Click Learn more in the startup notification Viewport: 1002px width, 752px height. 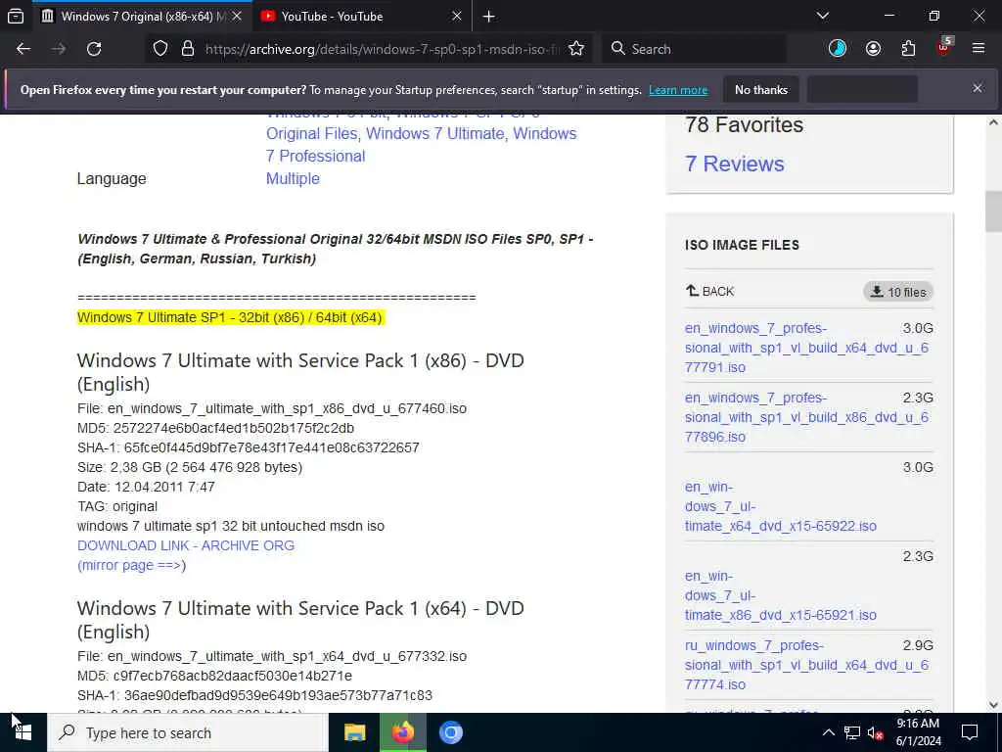tap(678, 90)
